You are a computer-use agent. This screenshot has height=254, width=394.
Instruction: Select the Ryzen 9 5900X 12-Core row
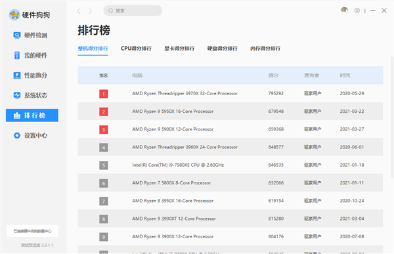pyautogui.click(x=230, y=129)
